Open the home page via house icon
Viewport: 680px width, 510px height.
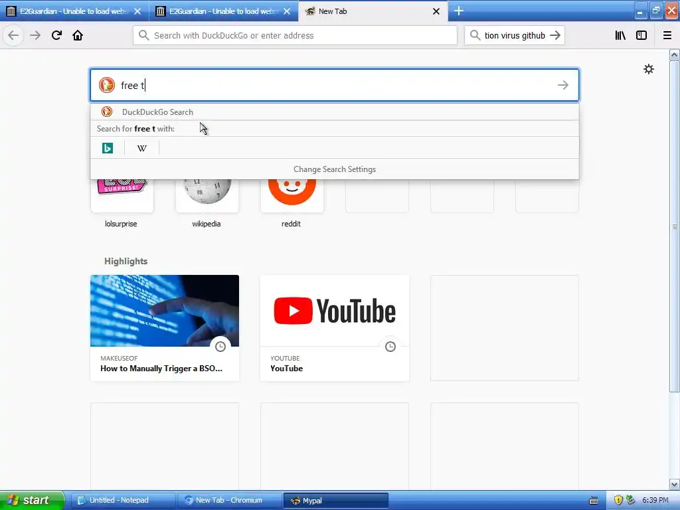pos(78,36)
